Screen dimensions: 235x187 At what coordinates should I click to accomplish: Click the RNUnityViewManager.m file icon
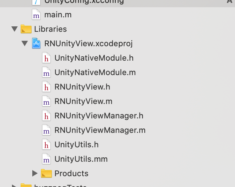pos(46,130)
